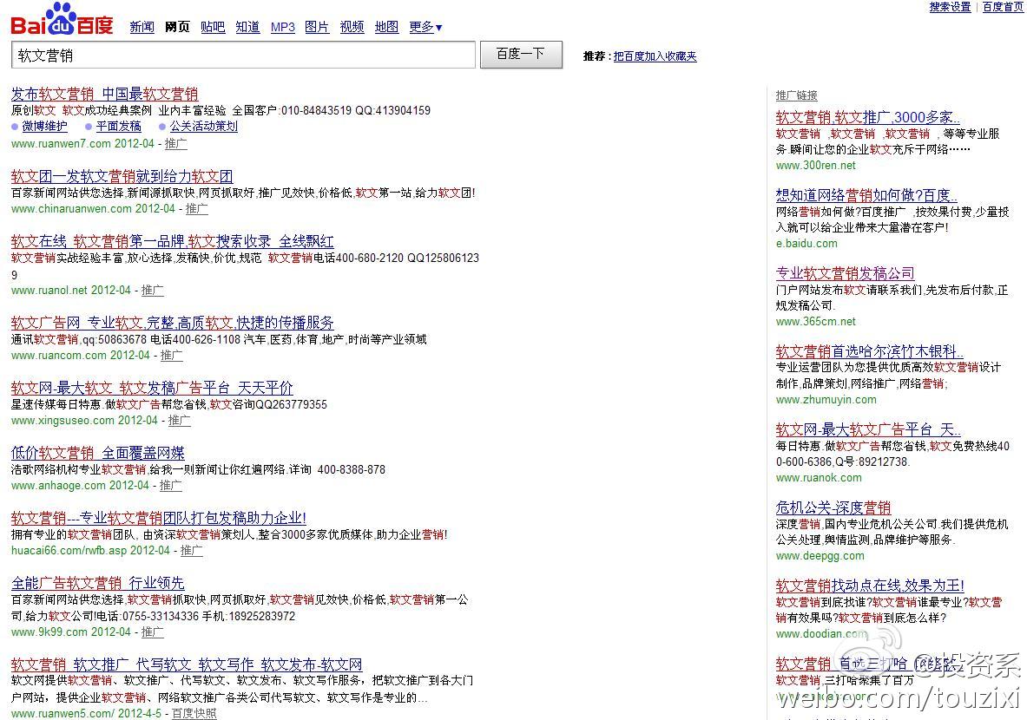The height and width of the screenshot is (720, 1027).
Task: Click 推广 label beside www.anhaoge.com
Action: 170,486
